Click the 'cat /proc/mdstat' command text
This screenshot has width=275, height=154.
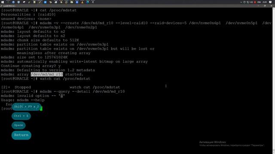click(x=58, y=10)
